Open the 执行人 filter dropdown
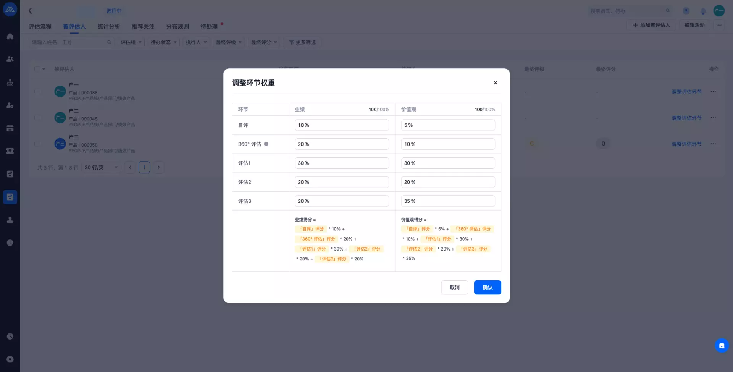 coord(196,42)
